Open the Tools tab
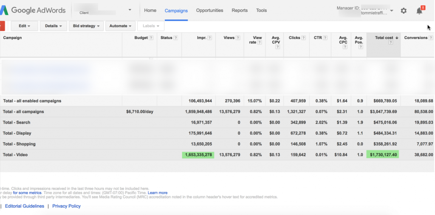Viewport: 435px width, 215px height. (x=261, y=10)
